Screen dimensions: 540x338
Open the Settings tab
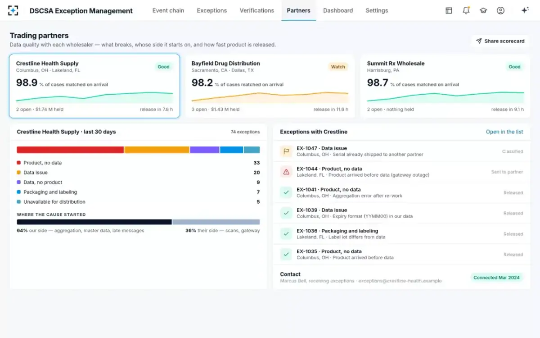coord(377,10)
